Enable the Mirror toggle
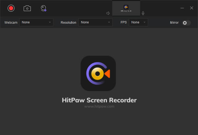The image size is (198, 135). point(186,23)
